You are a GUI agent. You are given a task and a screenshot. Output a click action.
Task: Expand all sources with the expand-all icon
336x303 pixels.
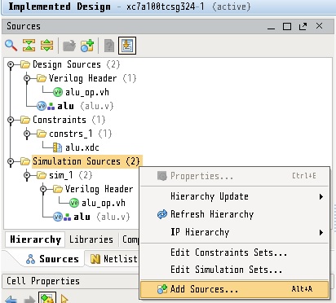coord(47,46)
